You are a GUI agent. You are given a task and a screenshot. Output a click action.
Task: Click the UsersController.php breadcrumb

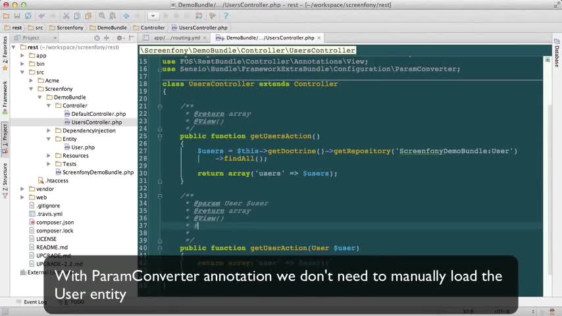pos(199,28)
